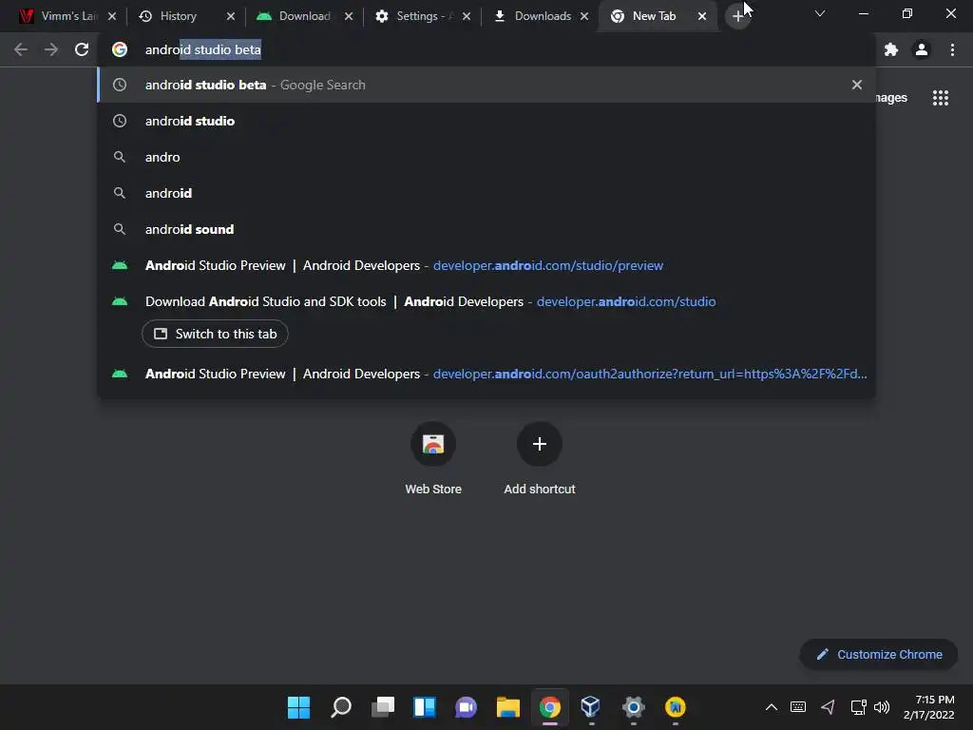
Task: Open a new tab with plus button
Action: pos(737,16)
